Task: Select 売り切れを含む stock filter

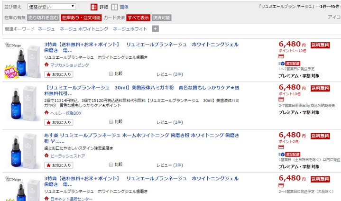Action: (x=43, y=18)
